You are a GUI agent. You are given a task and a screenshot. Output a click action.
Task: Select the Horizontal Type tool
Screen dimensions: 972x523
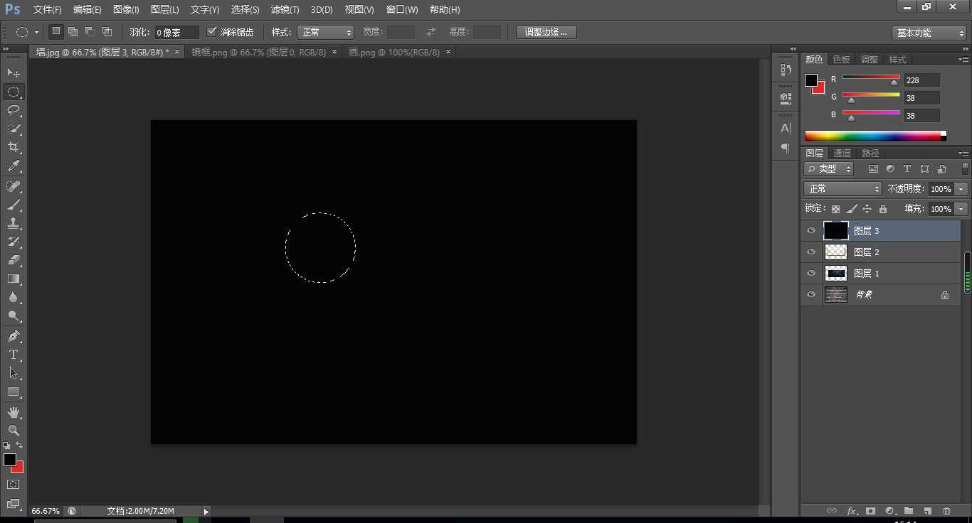pos(14,355)
